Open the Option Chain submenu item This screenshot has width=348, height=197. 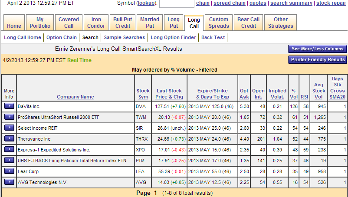click(62, 37)
